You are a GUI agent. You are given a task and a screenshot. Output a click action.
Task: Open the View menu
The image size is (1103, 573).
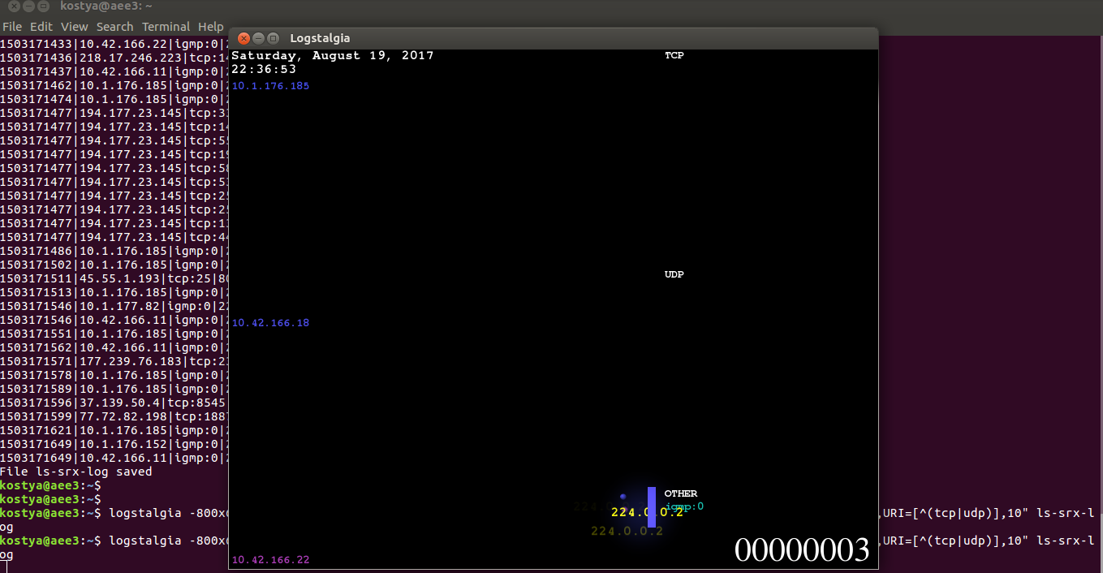coord(74,26)
